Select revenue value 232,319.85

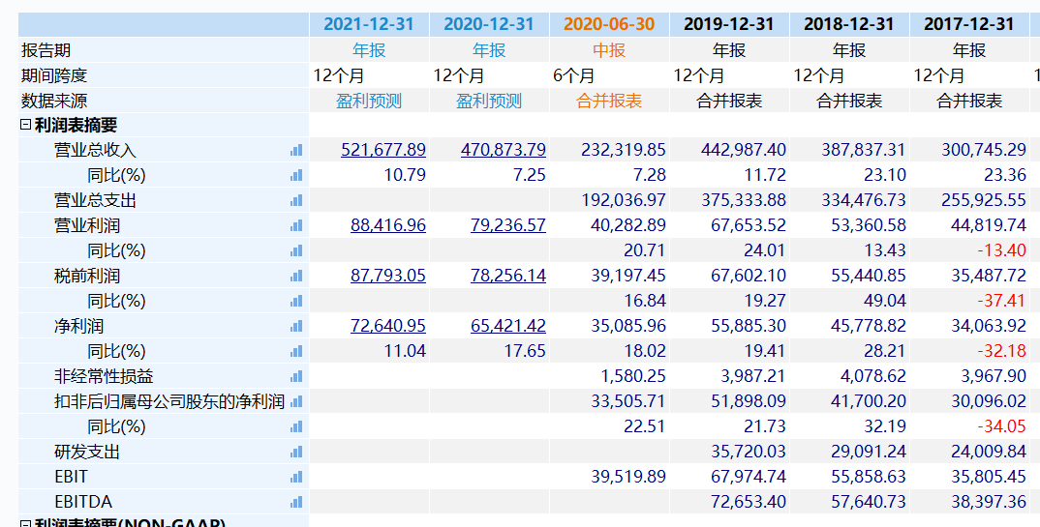[624, 150]
